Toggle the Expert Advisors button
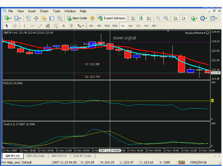The image size is (223, 166). [112, 18]
